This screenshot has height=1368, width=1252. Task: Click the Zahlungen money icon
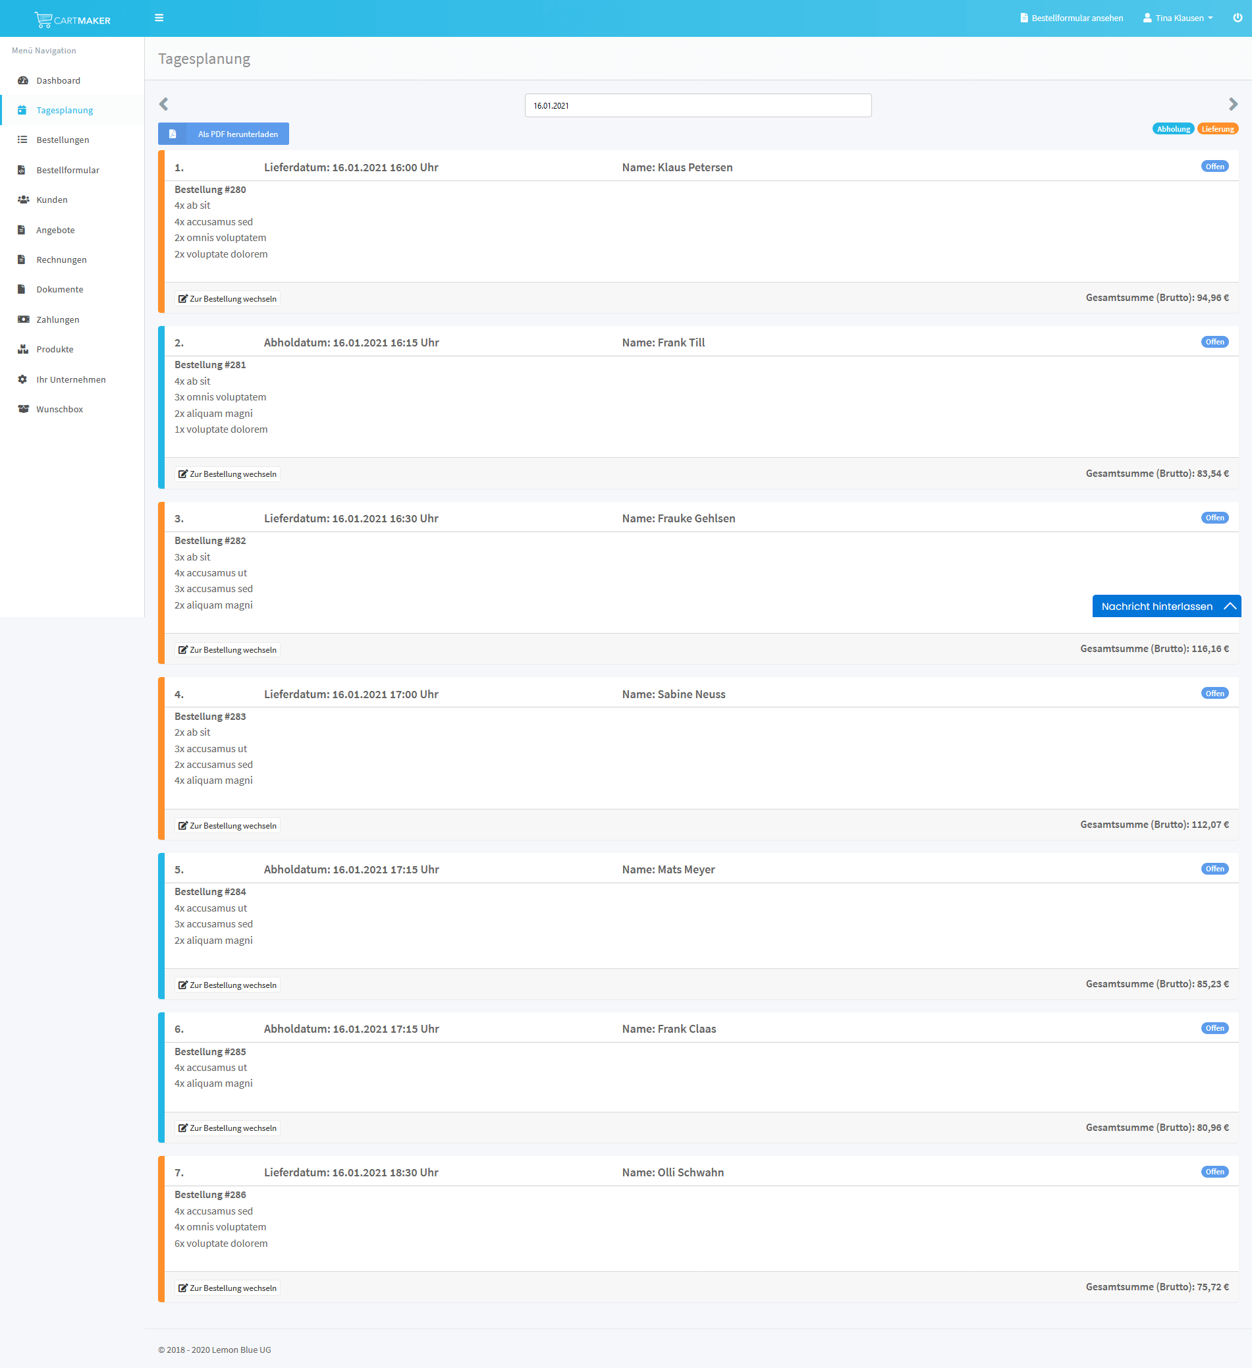(x=23, y=319)
